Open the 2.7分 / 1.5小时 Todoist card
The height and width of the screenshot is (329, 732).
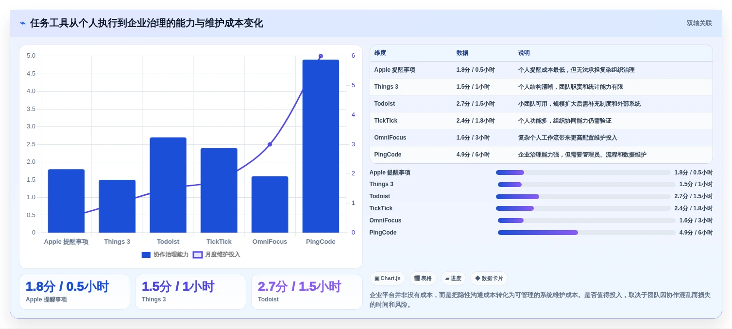click(x=306, y=292)
